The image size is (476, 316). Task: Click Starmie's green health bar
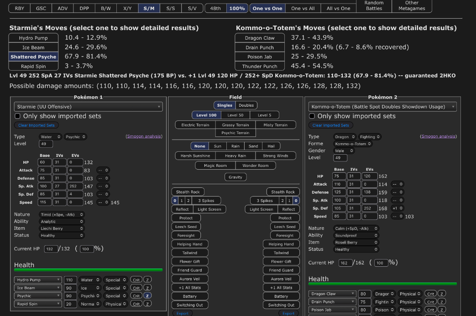pos(89,270)
